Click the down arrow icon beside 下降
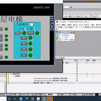Image resolution: width=101 pixels, height=101 pixels. (34, 29)
